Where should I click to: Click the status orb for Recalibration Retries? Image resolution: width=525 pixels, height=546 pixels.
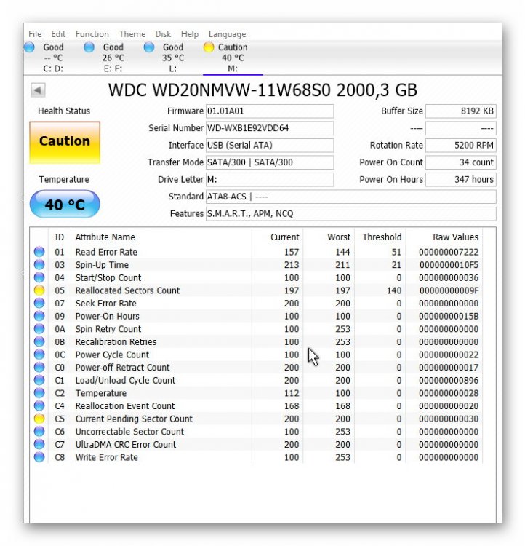coord(39,341)
